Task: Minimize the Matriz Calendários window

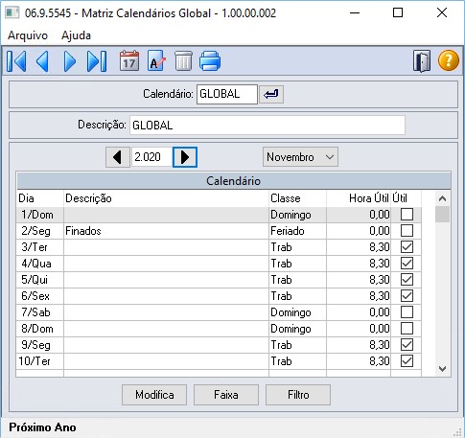Action: pyautogui.click(x=355, y=12)
